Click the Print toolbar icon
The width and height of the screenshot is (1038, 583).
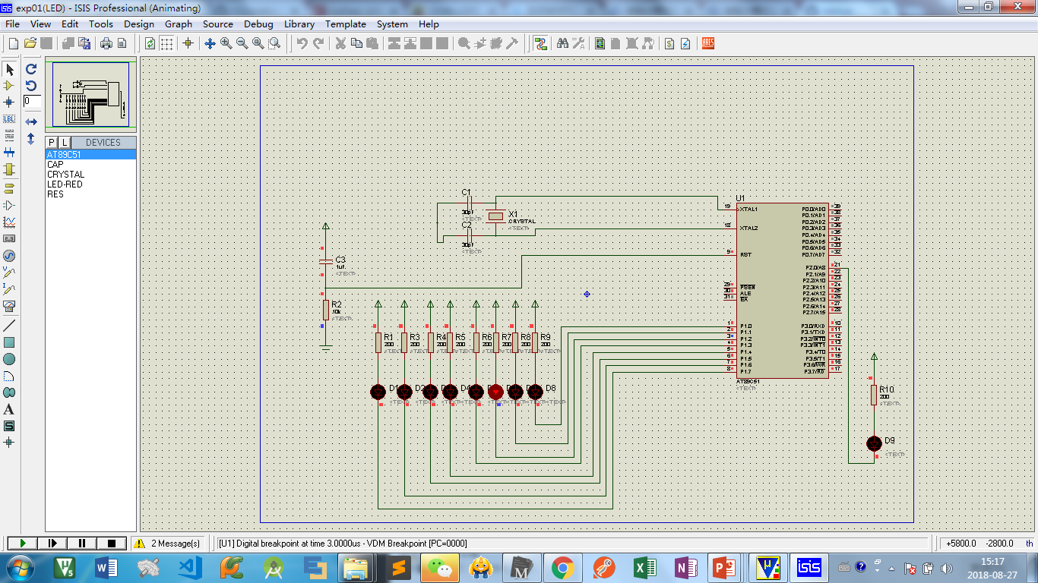107,43
